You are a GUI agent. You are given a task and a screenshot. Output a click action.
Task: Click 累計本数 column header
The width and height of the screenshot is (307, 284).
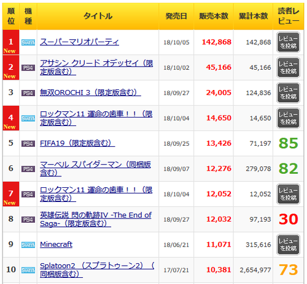(254, 16)
